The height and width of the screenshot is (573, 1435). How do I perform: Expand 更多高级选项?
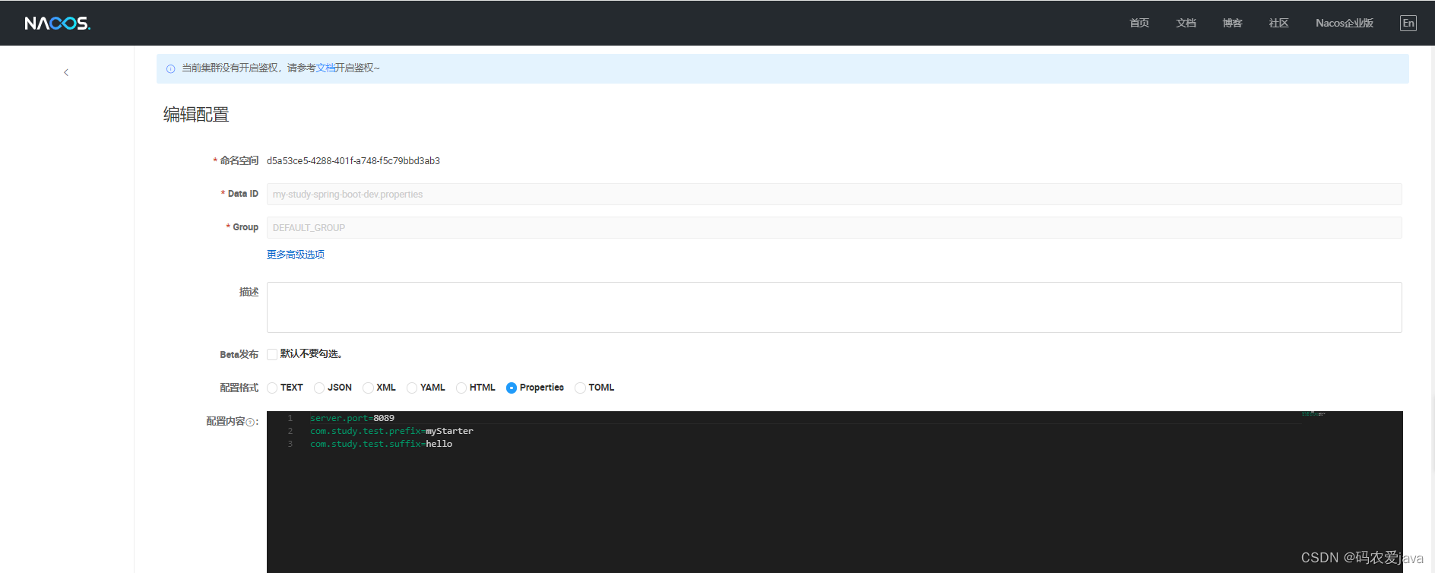point(296,255)
